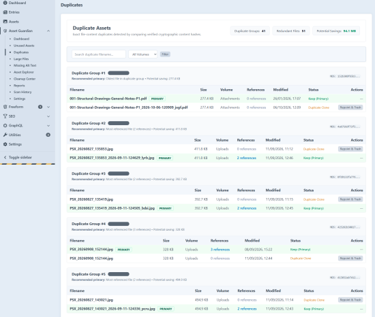Click the Asset Guardian shield icon

pyautogui.click(x=5, y=31)
